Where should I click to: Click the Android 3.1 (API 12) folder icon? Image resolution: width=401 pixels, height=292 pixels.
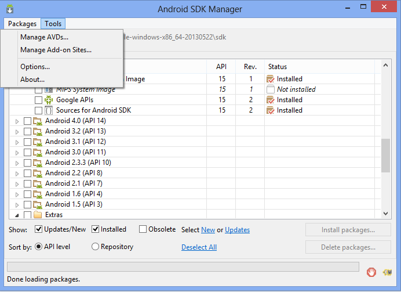38,142
